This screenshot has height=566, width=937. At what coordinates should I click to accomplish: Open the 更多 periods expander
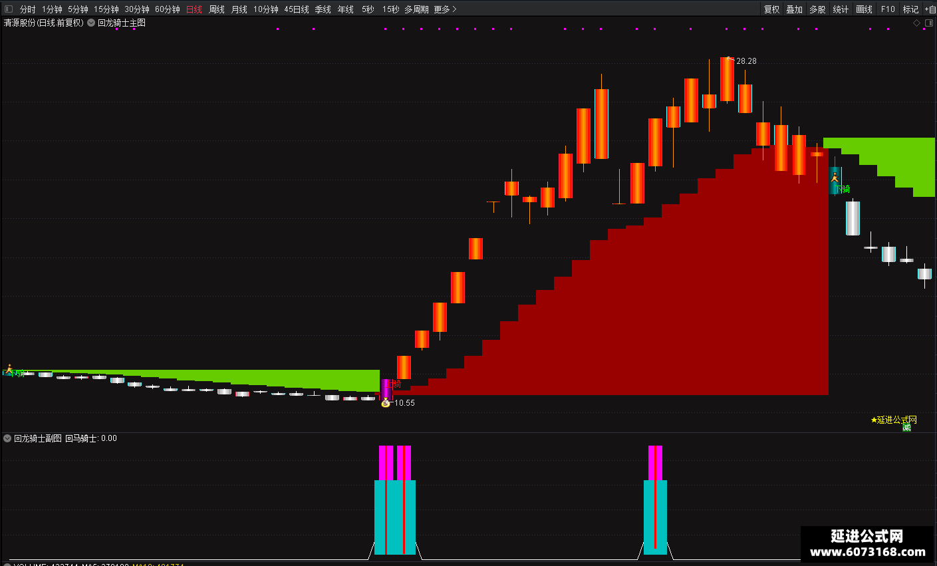[445, 9]
